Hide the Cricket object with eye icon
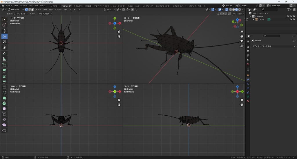Viewport: 297px width, 159px height. click(291, 19)
